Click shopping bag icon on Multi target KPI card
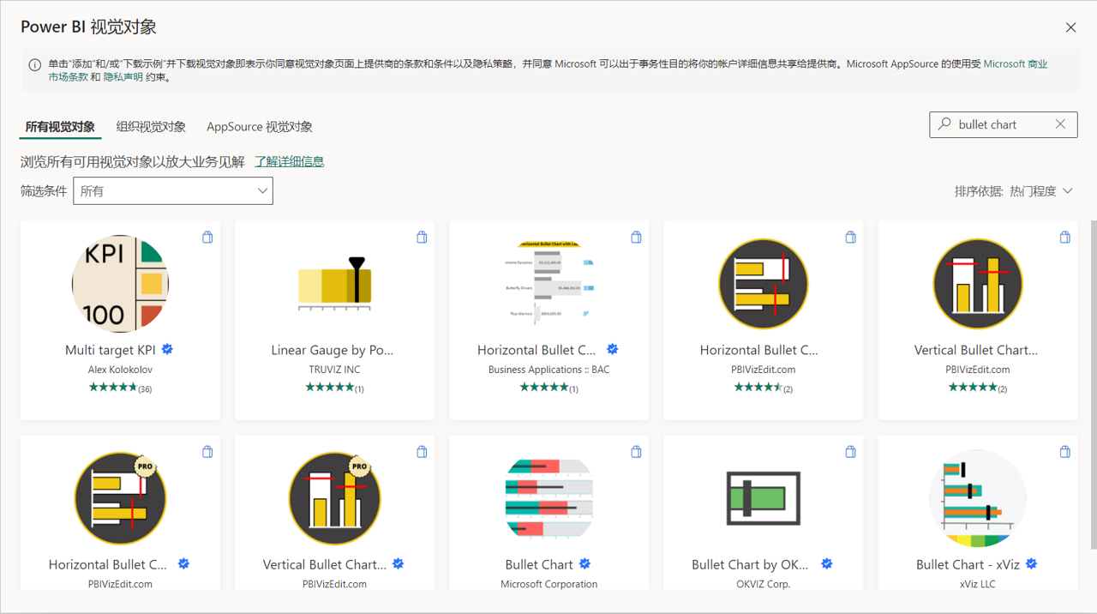1097x614 pixels. coord(207,237)
